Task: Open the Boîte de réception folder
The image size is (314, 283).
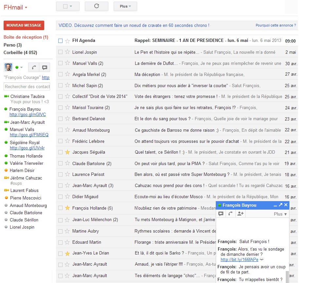Action: [26, 37]
